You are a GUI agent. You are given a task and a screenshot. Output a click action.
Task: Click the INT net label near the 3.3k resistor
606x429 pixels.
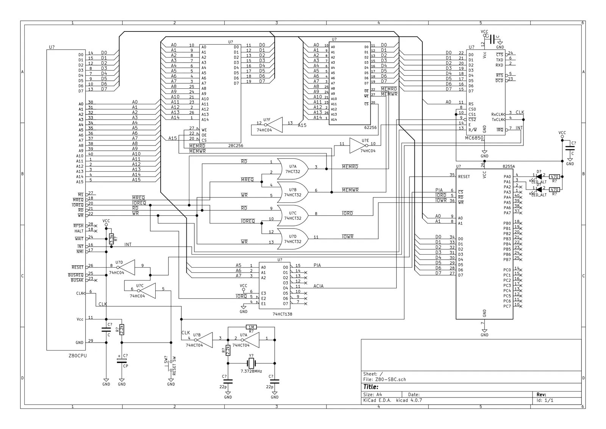tap(128, 245)
